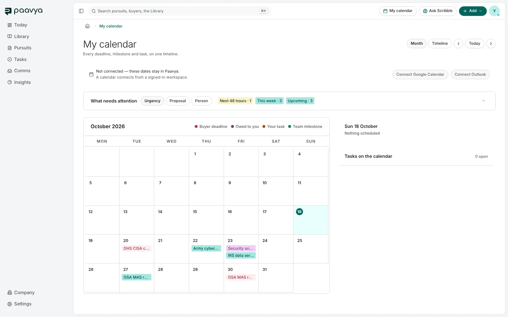
Task: Open the Add dropdown menu
Action: [473, 11]
